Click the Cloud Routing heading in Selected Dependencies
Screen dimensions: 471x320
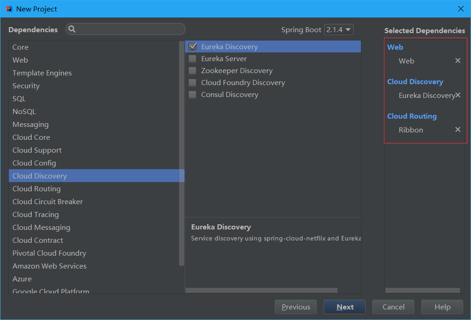point(412,116)
